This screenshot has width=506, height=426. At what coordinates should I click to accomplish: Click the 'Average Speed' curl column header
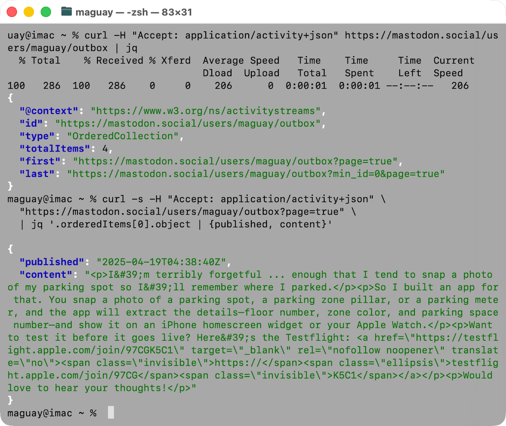coord(241,60)
